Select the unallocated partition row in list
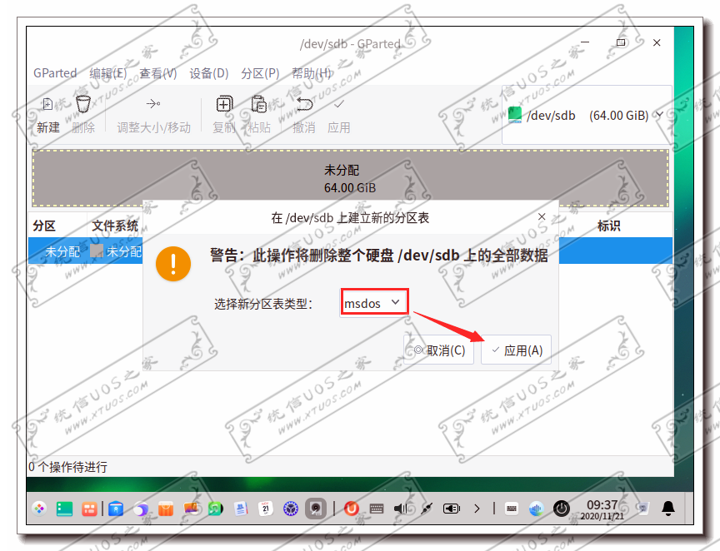Image resolution: width=720 pixels, height=551 pixels. coord(85,251)
